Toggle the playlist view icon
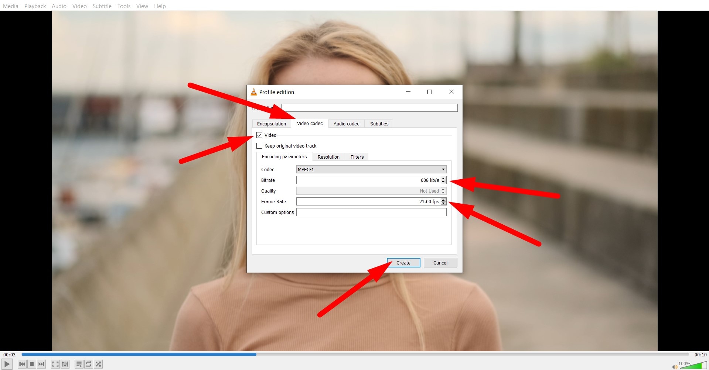This screenshot has width=709, height=370. click(79, 364)
